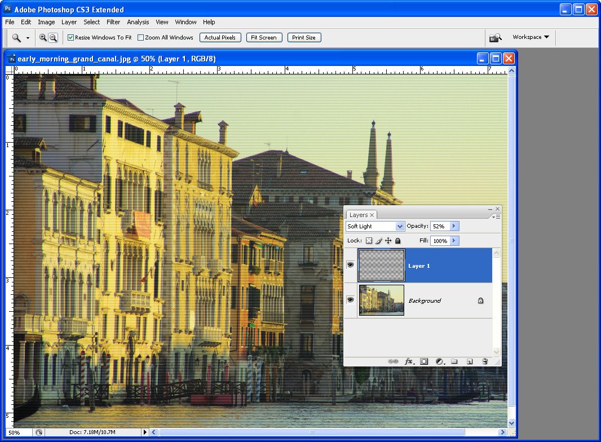Open the Opacity slider arrow
This screenshot has height=442, width=601.
[454, 226]
